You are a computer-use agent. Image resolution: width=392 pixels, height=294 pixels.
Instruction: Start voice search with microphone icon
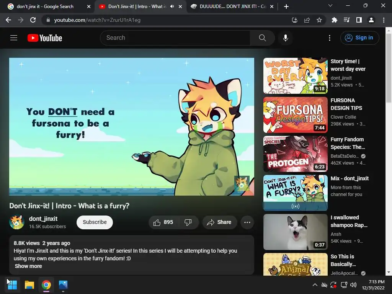[286, 38]
